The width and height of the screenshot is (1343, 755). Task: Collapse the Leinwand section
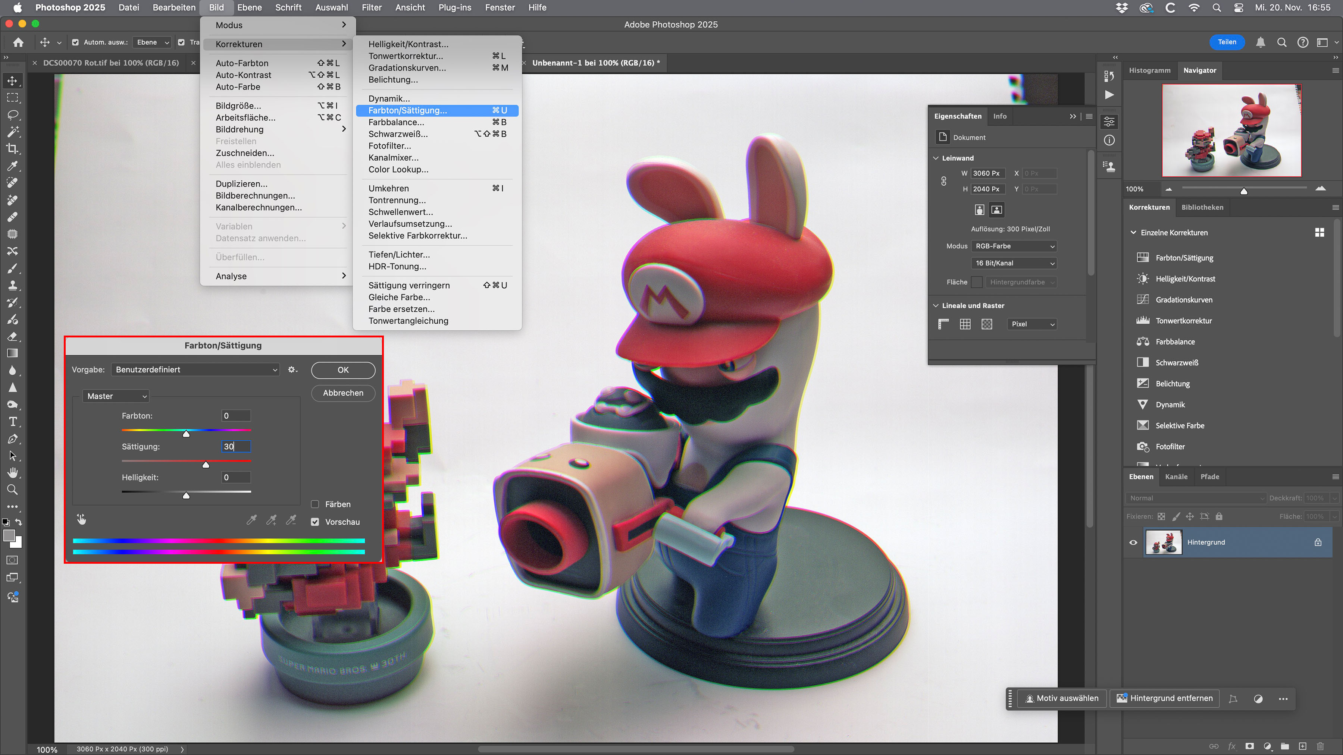tap(936, 158)
